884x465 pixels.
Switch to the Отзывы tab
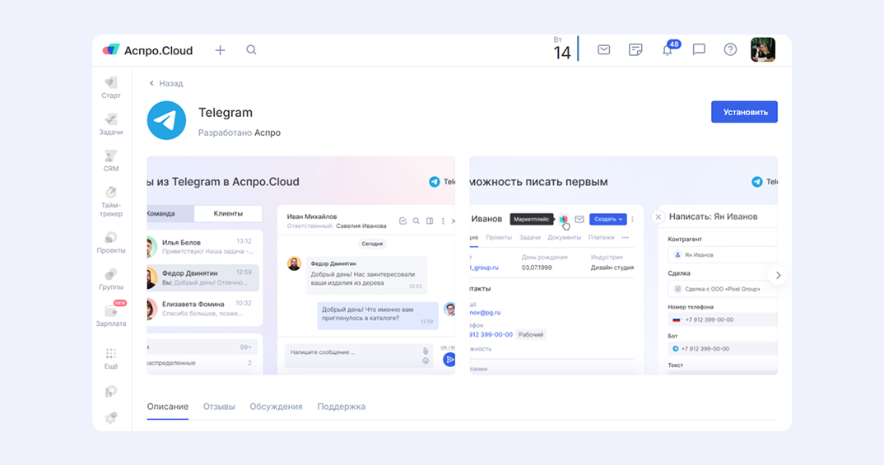point(219,407)
